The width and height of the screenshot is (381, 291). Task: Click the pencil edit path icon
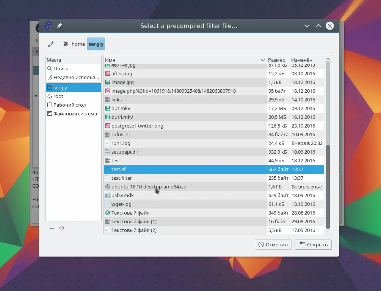coord(51,44)
